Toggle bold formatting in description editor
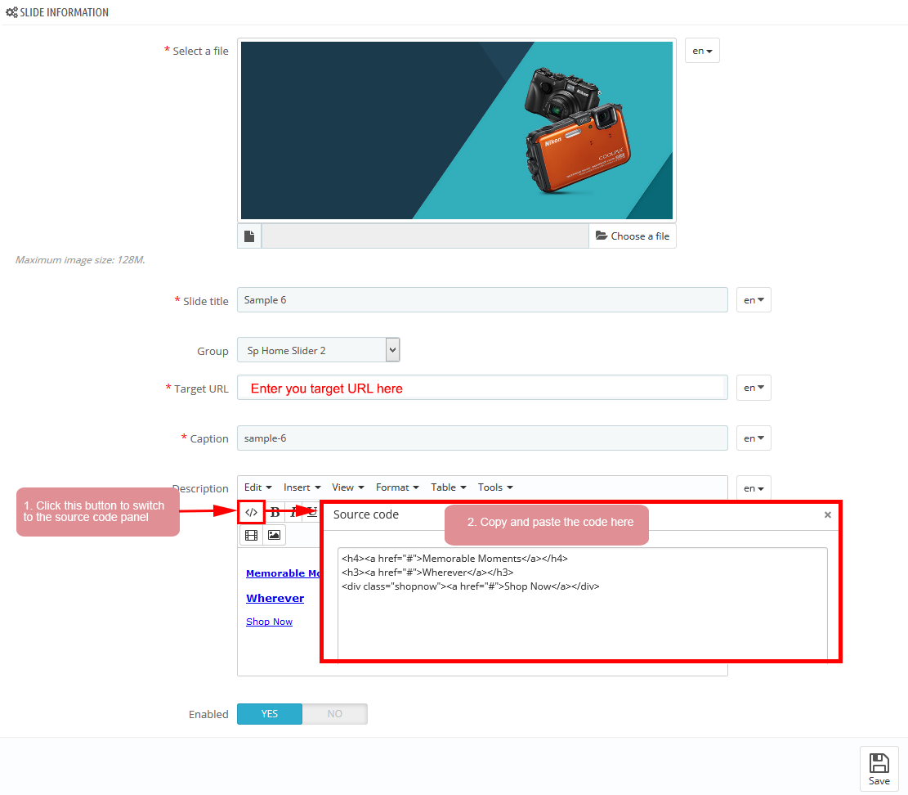Viewport: 908px width, 795px height. pyautogui.click(x=275, y=512)
